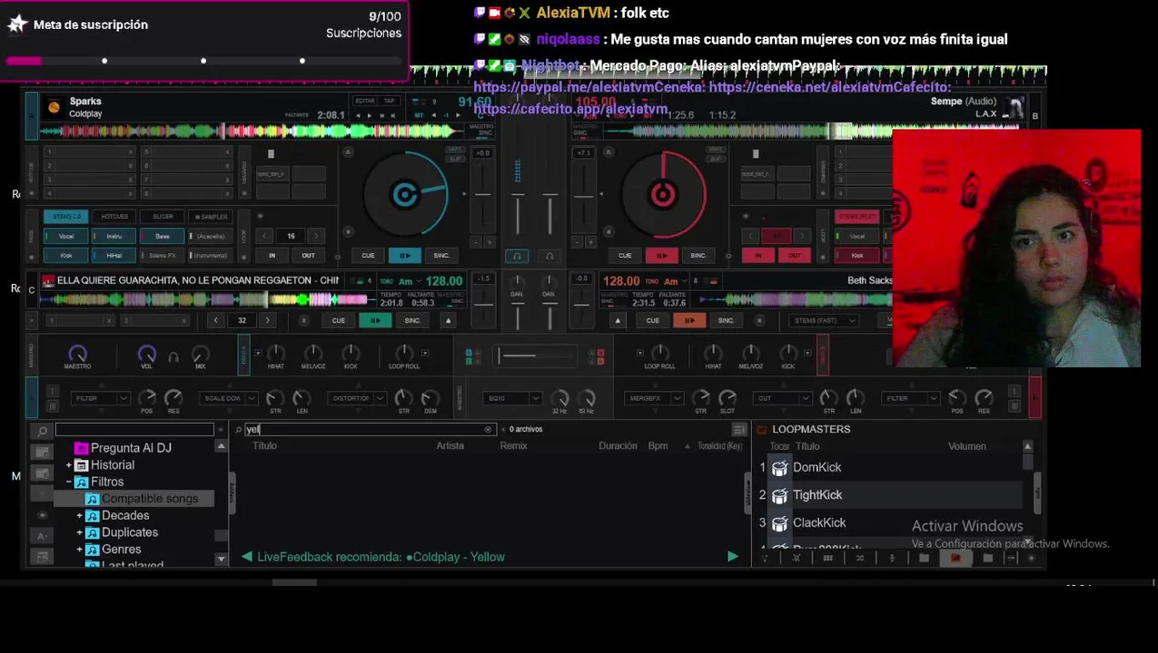Image resolution: width=1158 pixels, height=653 pixels.
Task: Set loop OUT point on left deck
Action: point(309,255)
